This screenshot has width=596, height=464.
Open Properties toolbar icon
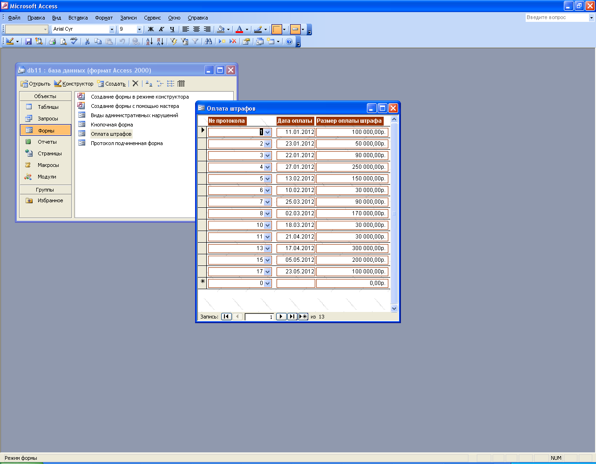tap(246, 41)
